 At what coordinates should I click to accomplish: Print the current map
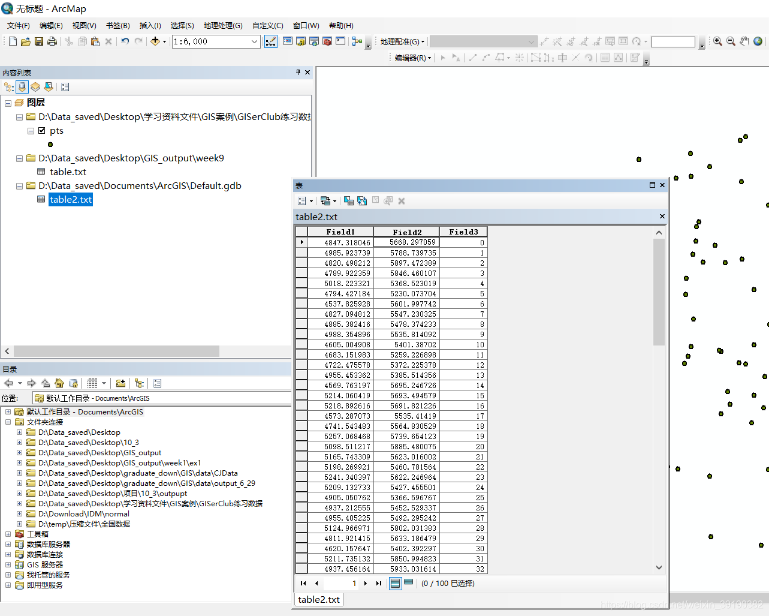coord(52,41)
